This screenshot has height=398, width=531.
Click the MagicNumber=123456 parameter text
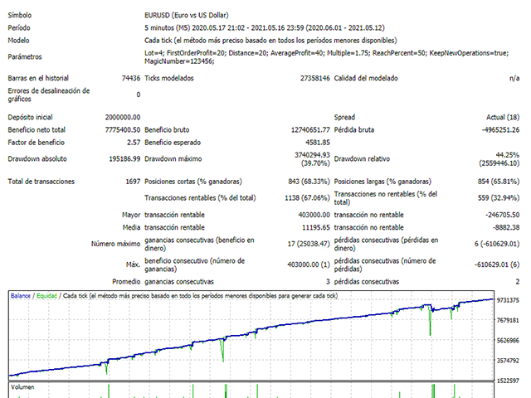coord(179,61)
